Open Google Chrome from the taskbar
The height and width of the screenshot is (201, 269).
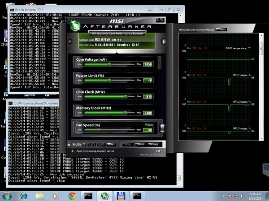pyautogui.click(x=72, y=196)
